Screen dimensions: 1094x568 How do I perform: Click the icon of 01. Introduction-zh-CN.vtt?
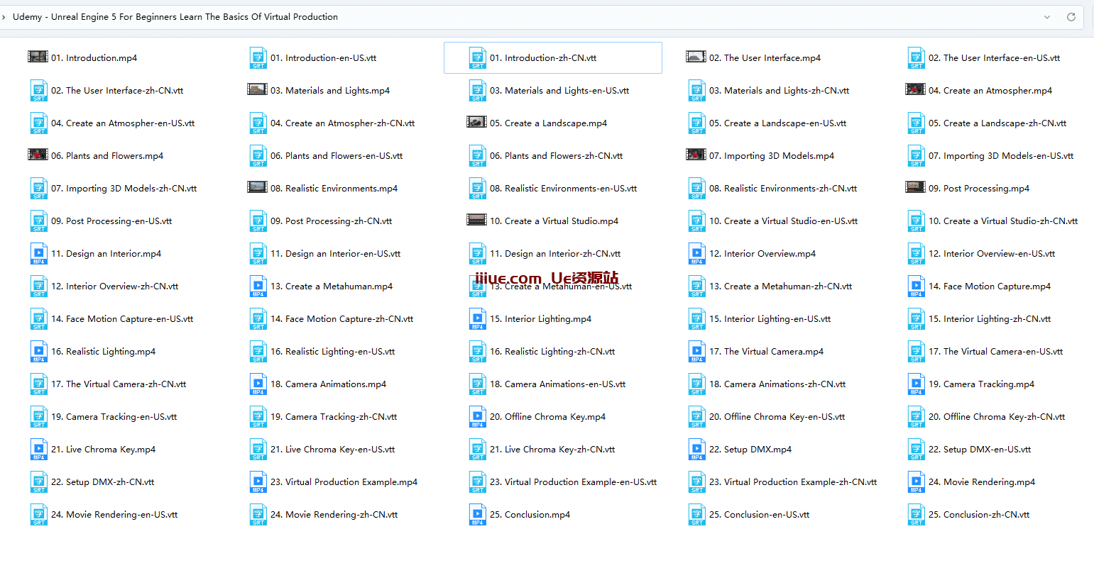coord(478,58)
